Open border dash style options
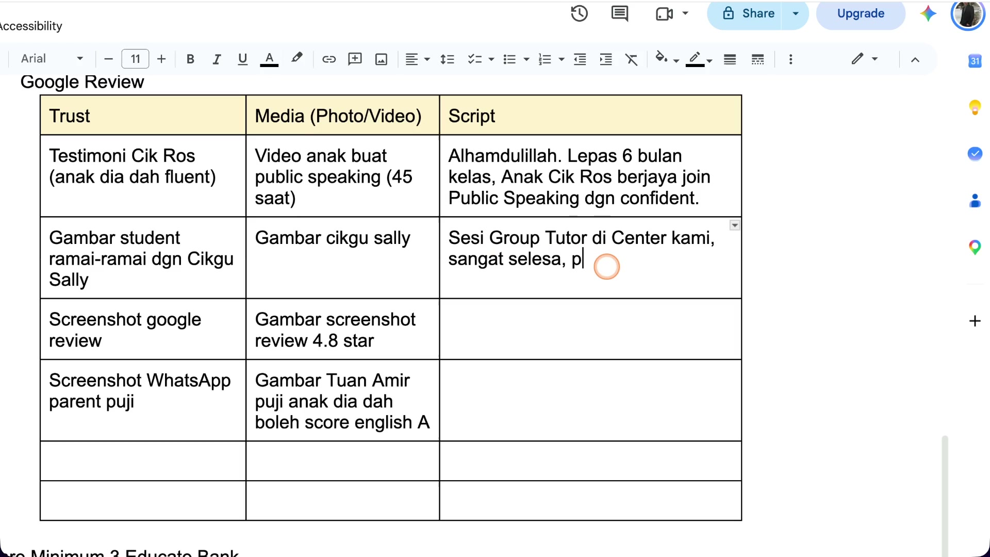Viewport: 990px width, 557px height. 757,59
